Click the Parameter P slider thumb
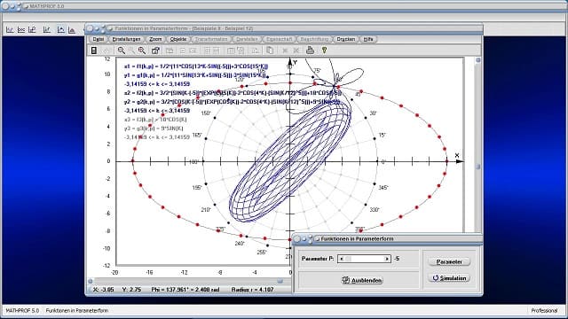568x319 pixels. [348, 259]
